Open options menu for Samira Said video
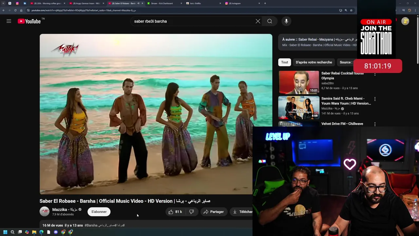This screenshot has height=236, width=419. 375,99
